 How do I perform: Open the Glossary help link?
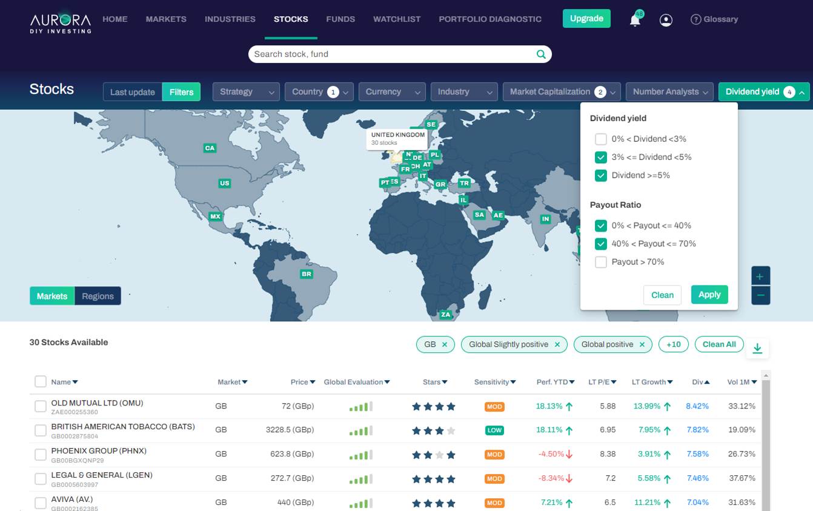click(x=714, y=19)
